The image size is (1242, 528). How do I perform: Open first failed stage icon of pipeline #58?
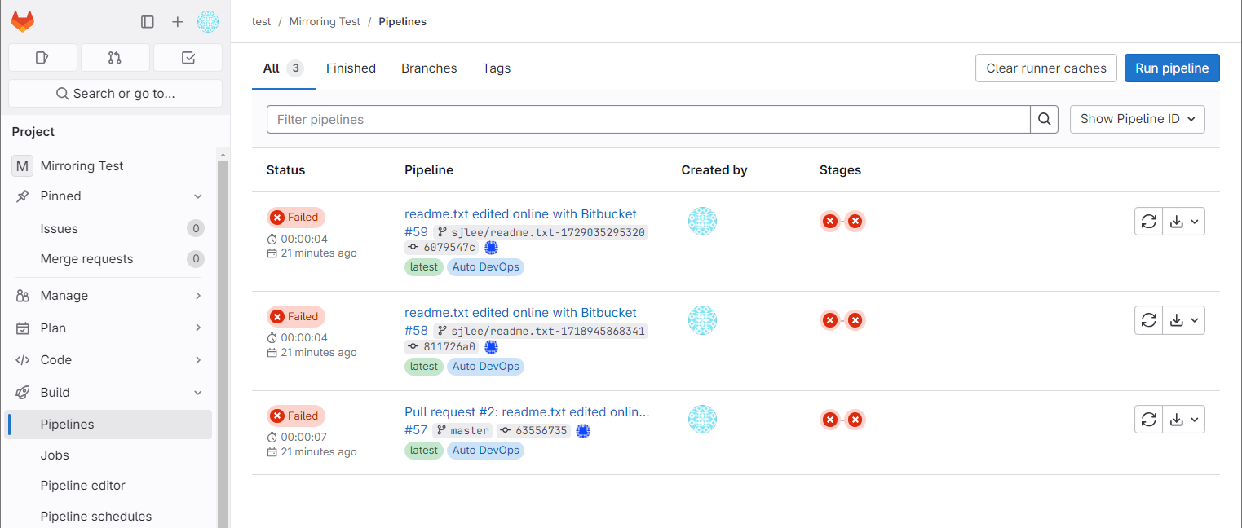(x=829, y=320)
